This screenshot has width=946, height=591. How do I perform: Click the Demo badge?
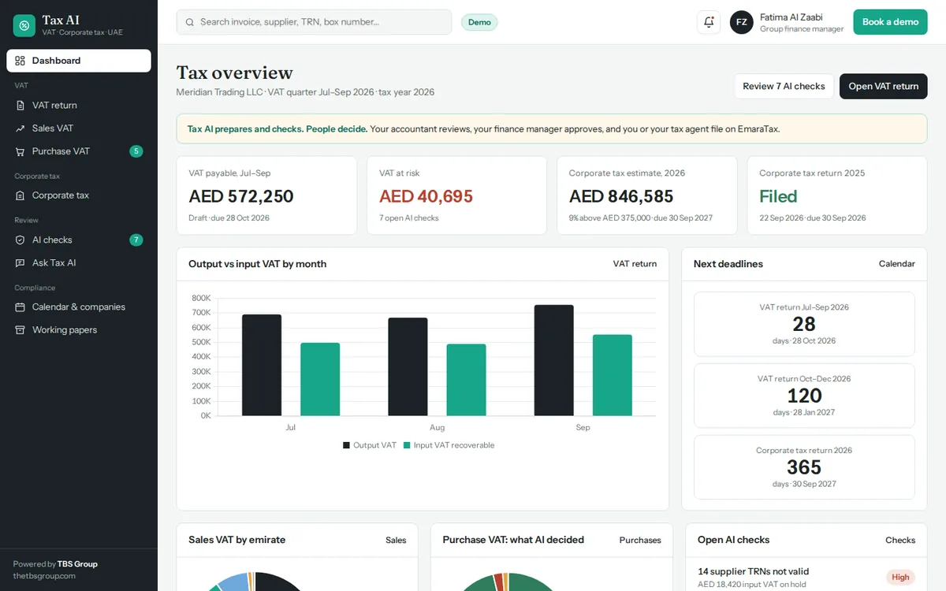coord(479,22)
